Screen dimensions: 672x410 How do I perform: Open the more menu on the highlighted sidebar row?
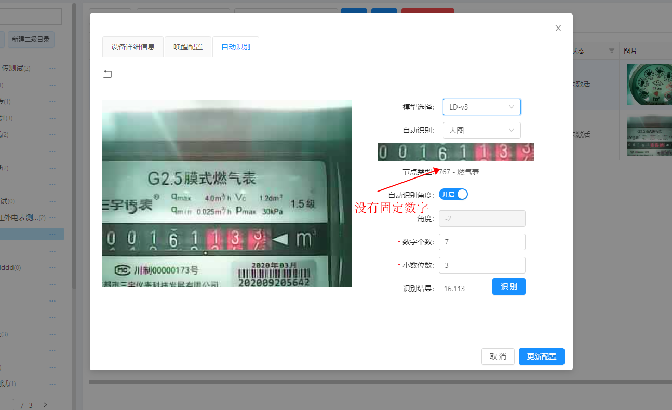52,235
